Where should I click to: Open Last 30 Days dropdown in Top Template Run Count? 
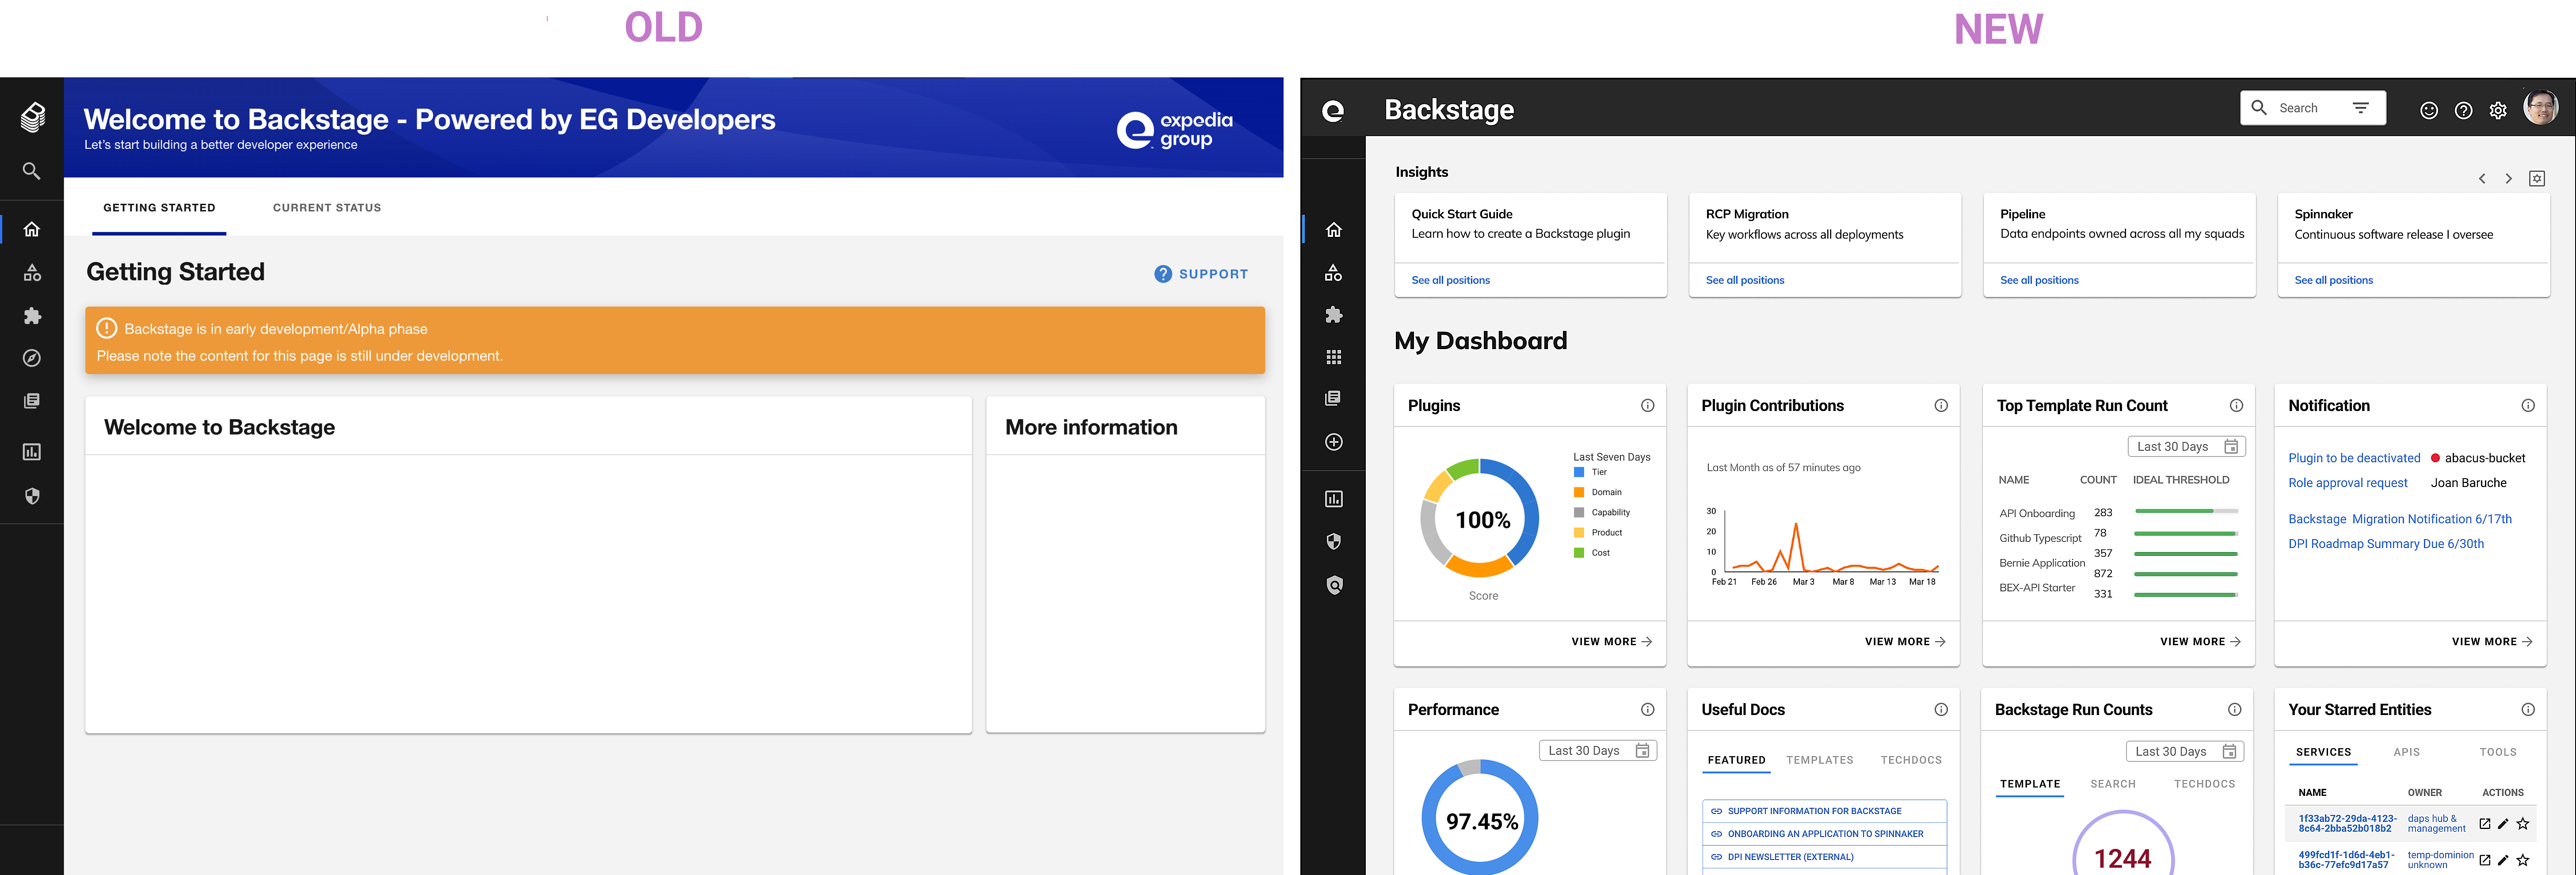click(2187, 447)
